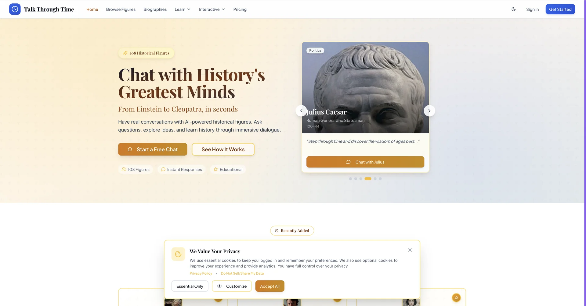Click the Talk Through Time clock logo
The image size is (586, 306).
(15, 9)
